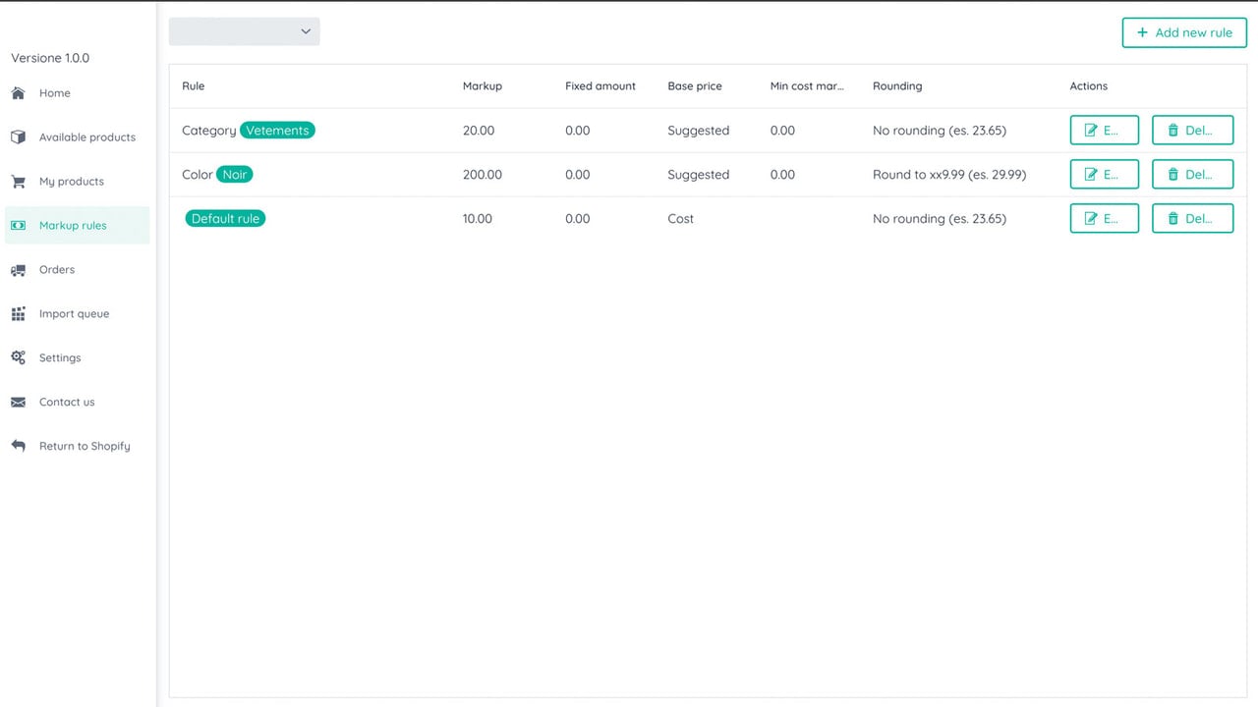
Task: Select the Markup rules menu item
Action: click(x=77, y=226)
